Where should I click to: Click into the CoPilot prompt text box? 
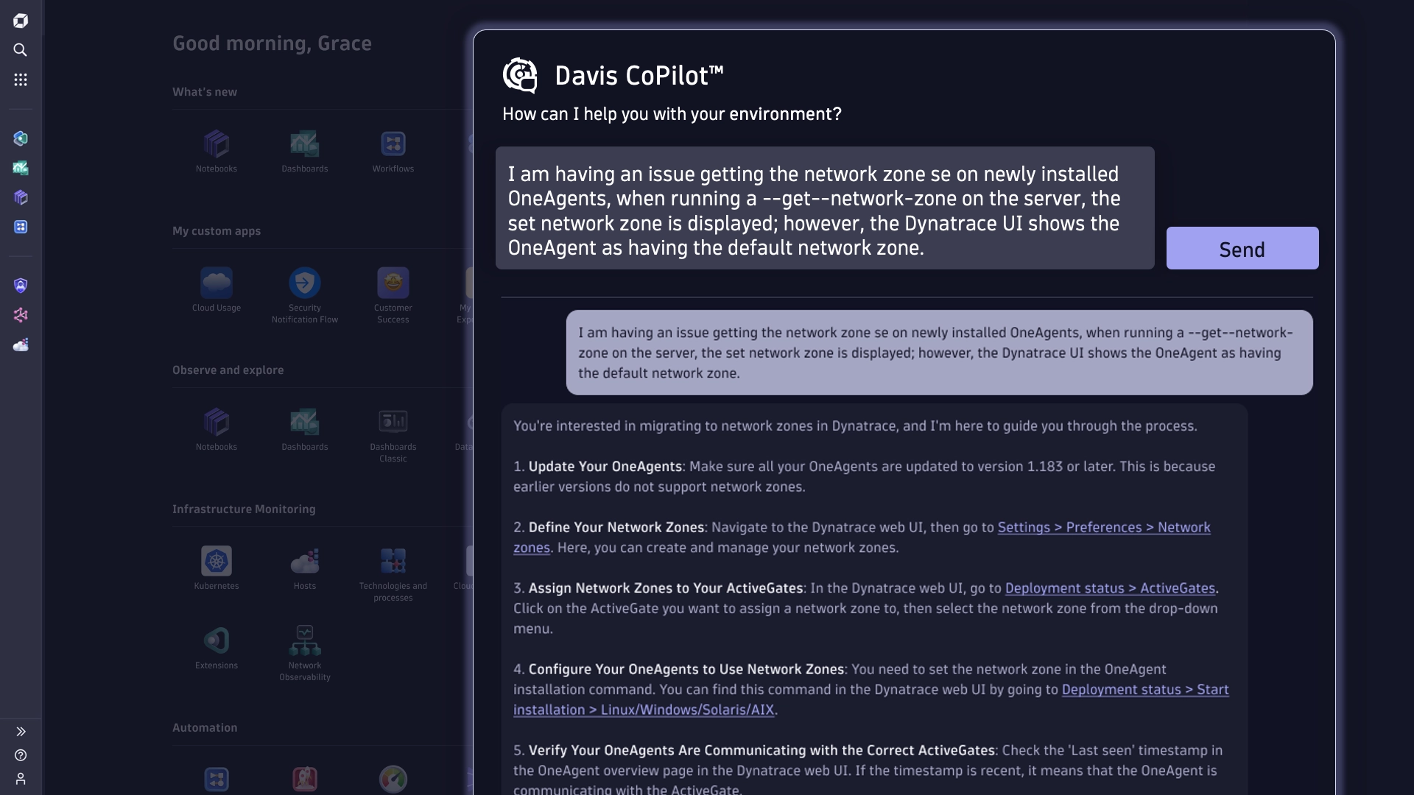pyautogui.click(x=825, y=208)
